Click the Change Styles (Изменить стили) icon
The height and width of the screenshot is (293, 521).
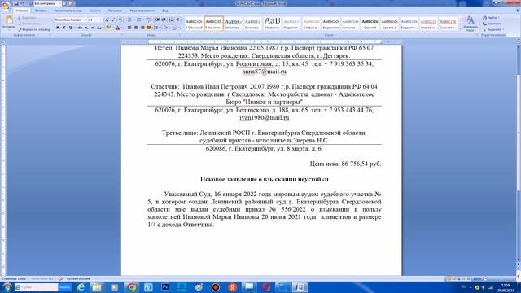(471, 24)
